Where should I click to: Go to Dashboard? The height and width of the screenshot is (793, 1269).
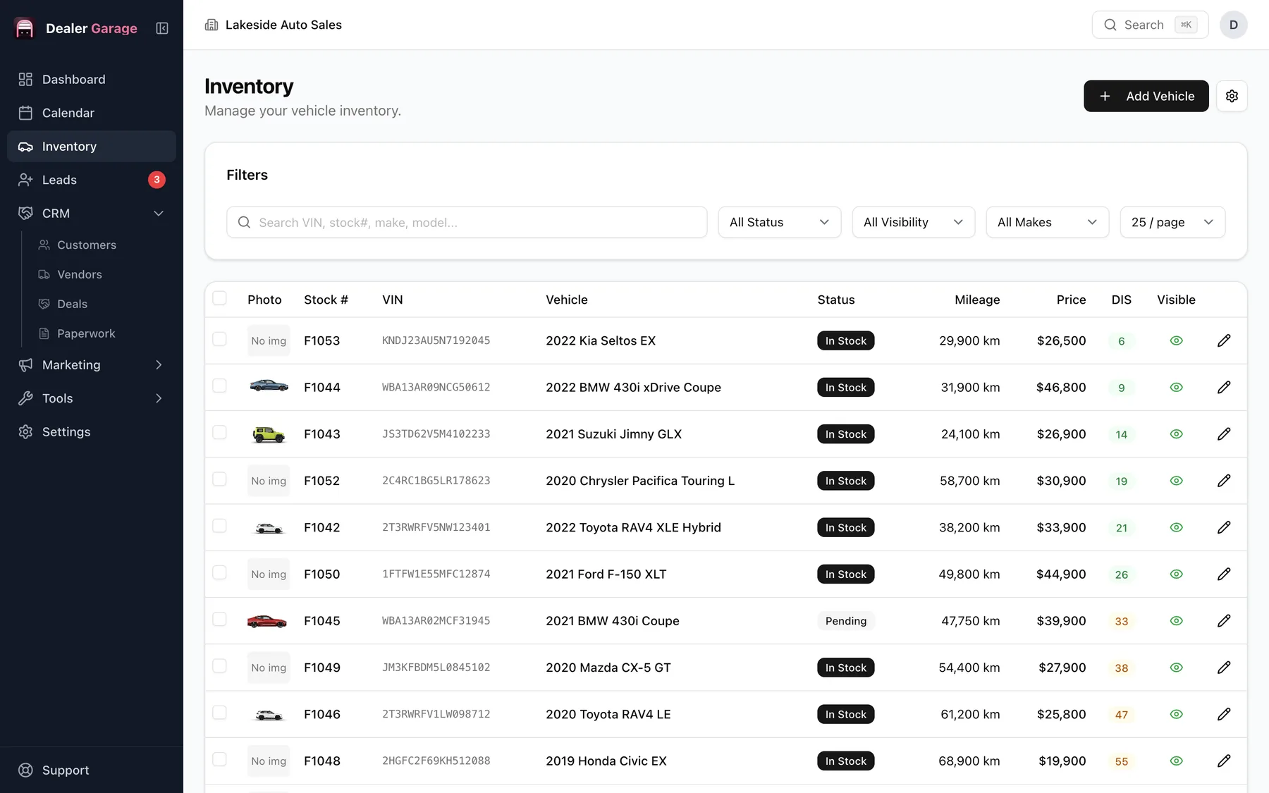point(92,80)
